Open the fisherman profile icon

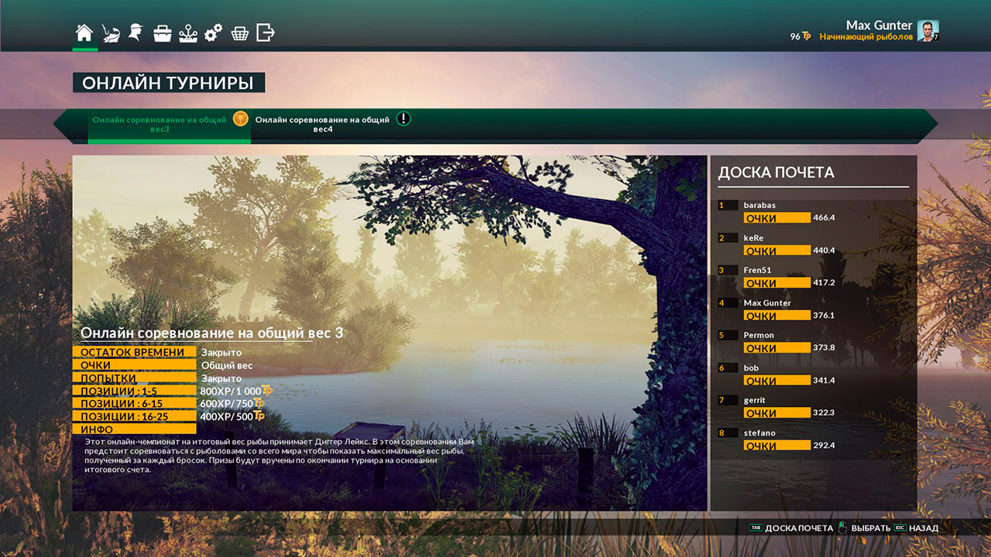pos(135,32)
